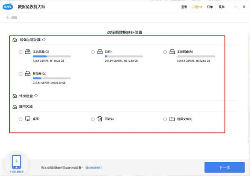Click the 桌面 desktop monitor icon
The height and width of the screenshot is (176, 250).
pos(27,119)
